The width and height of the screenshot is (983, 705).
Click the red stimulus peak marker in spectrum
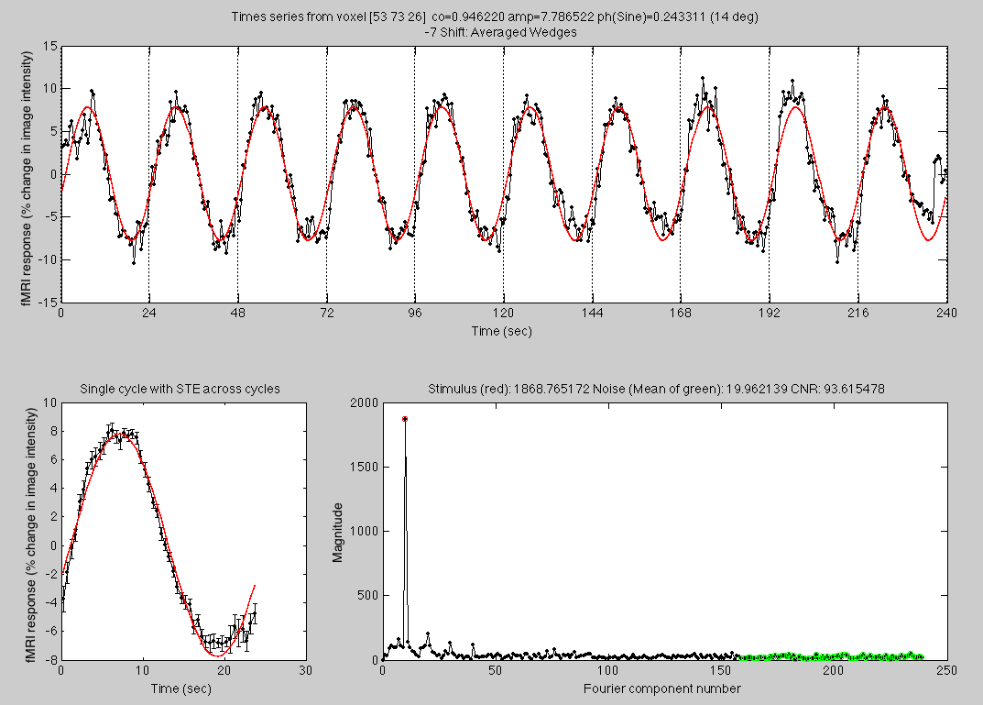405,418
